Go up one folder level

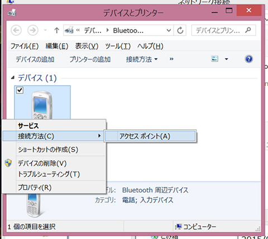(x=57, y=30)
